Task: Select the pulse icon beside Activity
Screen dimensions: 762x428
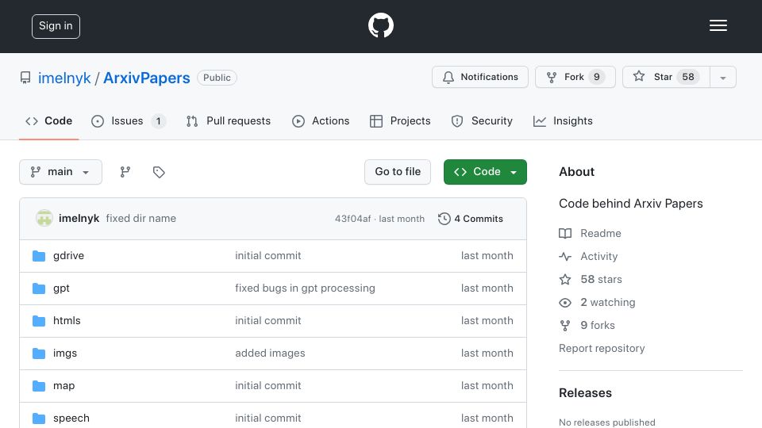Action: 564,256
